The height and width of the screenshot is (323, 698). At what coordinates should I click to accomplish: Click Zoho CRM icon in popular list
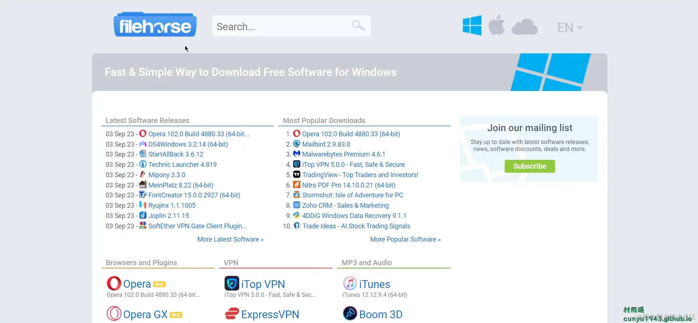[297, 205]
